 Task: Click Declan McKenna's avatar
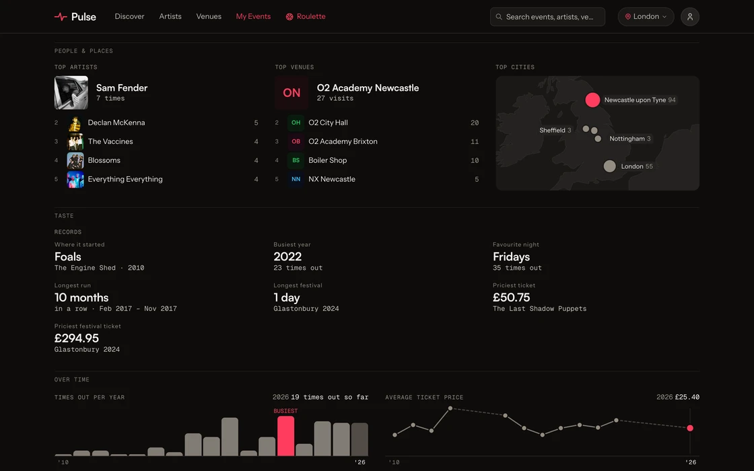[x=75, y=123]
